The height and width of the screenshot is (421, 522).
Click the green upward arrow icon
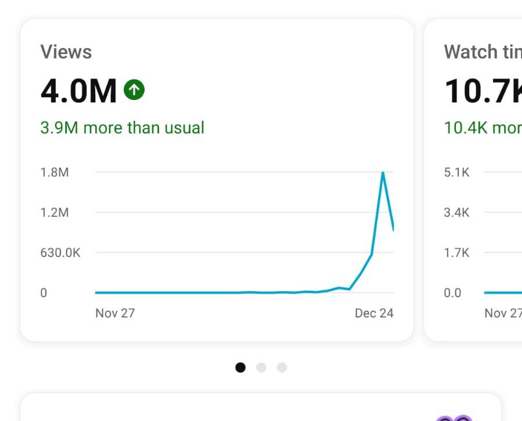(x=134, y=90)
